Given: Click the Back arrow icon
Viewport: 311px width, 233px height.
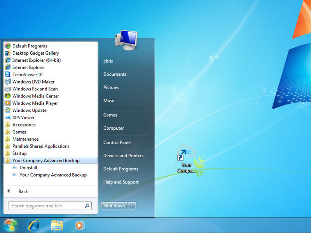Looking at the screenshot, I should click(9, 191).
